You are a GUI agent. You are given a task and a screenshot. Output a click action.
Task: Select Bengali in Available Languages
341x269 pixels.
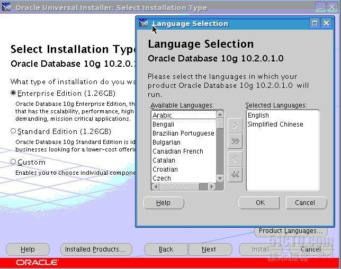[x=184, y=124]
